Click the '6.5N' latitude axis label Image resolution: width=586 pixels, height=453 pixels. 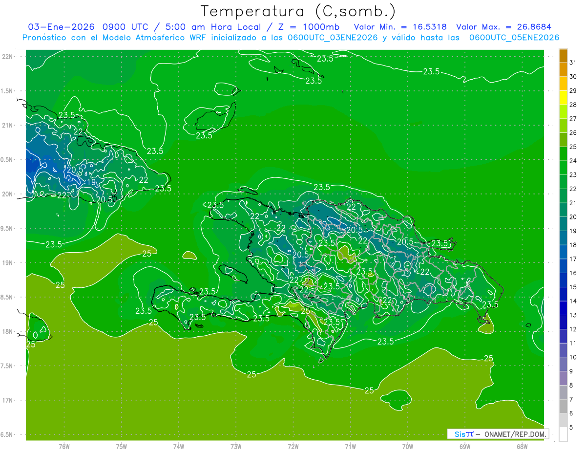7,434
